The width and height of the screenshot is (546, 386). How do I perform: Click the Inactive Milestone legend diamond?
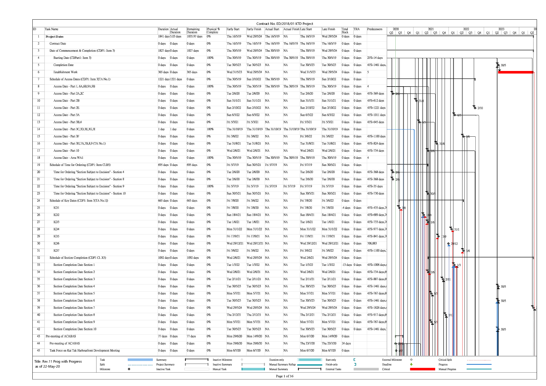point(242,360)
